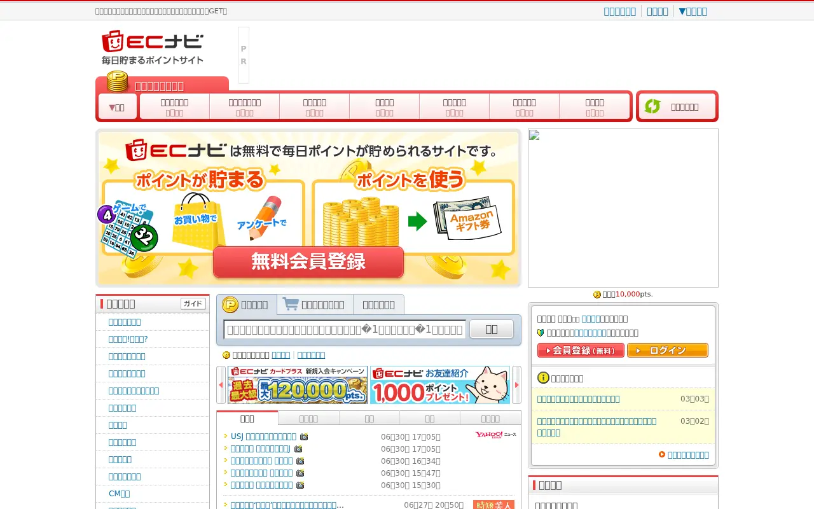The height and width of the screenshot is (509, 814).
Task: Open the two-line notice link dated 03月02日
Action: coord(597,427)
